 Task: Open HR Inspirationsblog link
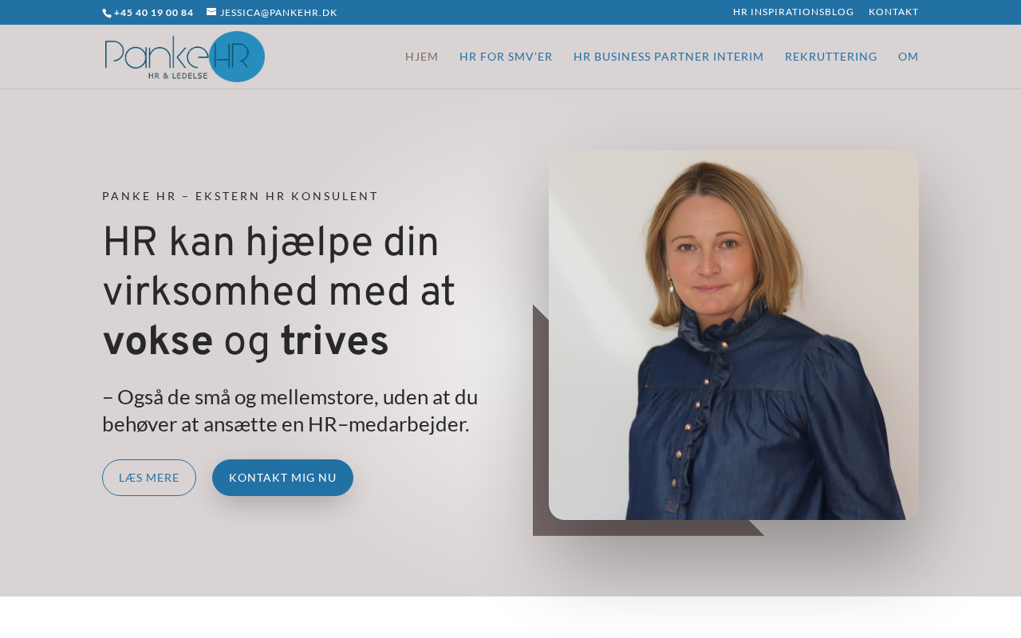click(793, 12)
